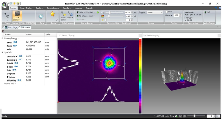Image resolution: width=222 pixels, height=119 pixels.
Task: Switch to the Start Page tab
Action: pyautogui.click(x=11, y=27)
